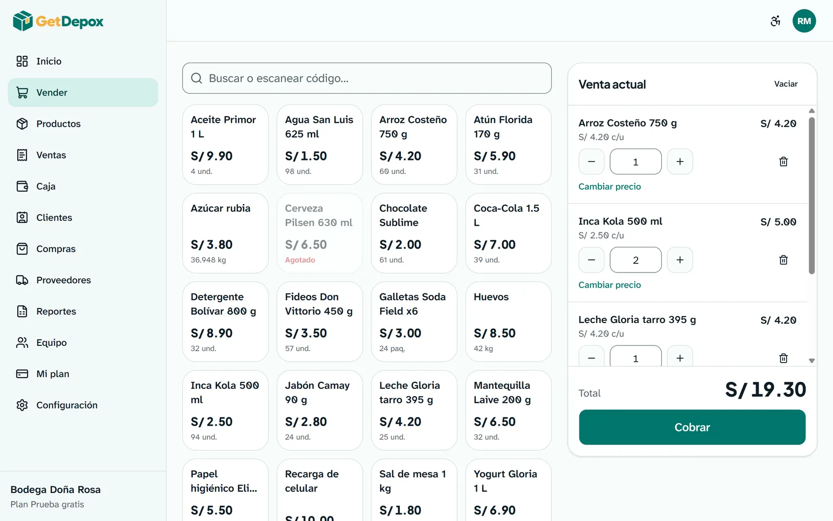Decrease Leche Gloria quantity with minus
This screenshot has width=833, height=521.
pyautogui.click(x=591, y=357)
